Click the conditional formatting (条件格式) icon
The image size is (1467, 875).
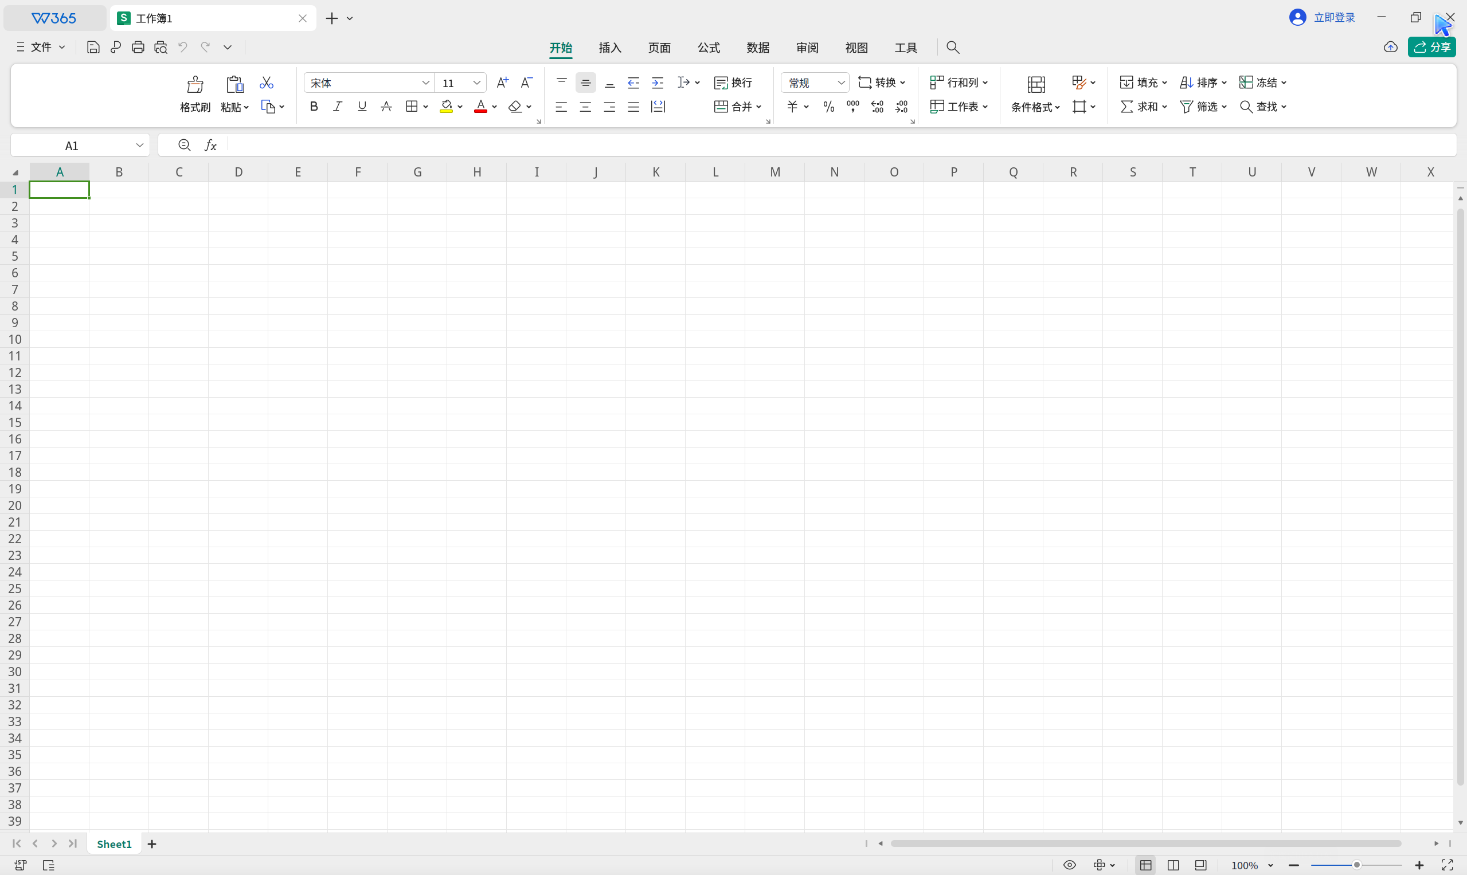(1036, 85)
